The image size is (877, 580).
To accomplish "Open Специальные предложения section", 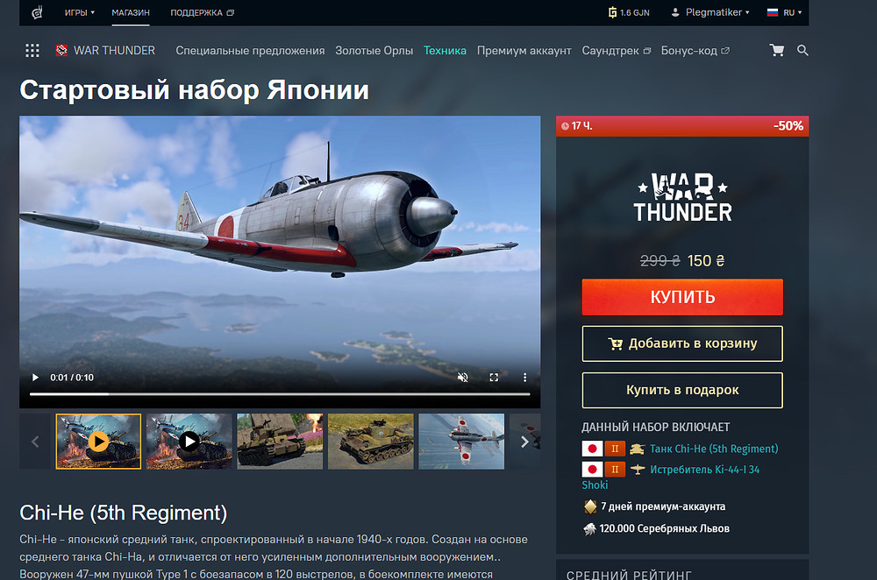I will (250, 50).
